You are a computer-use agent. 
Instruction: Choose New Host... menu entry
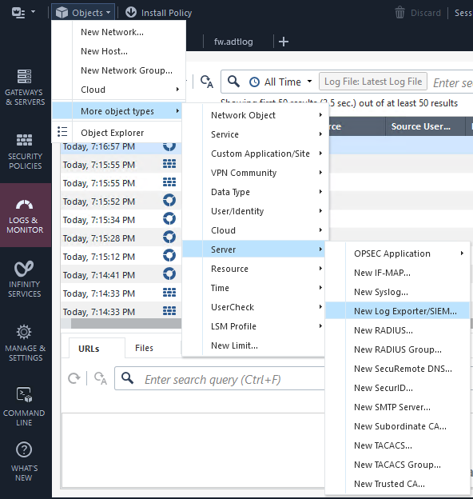pyautogui.click(x=118, y=51)
